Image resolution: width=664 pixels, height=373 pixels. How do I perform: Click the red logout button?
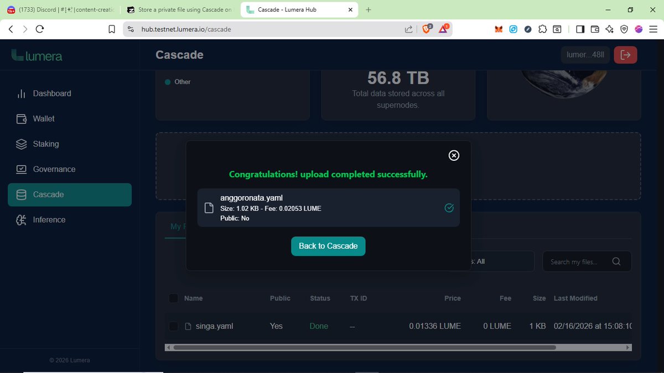coord(626,55)
